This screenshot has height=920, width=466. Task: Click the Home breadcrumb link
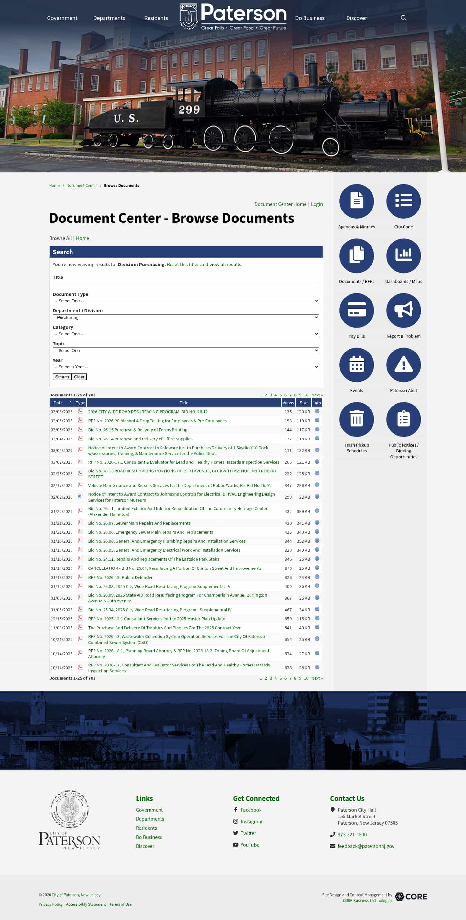[x=54, y=185]
